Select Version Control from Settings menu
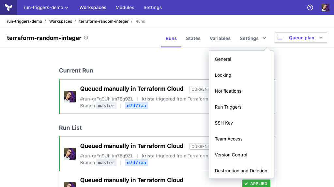This screenshot has height=187, width=334. point(241,155)
